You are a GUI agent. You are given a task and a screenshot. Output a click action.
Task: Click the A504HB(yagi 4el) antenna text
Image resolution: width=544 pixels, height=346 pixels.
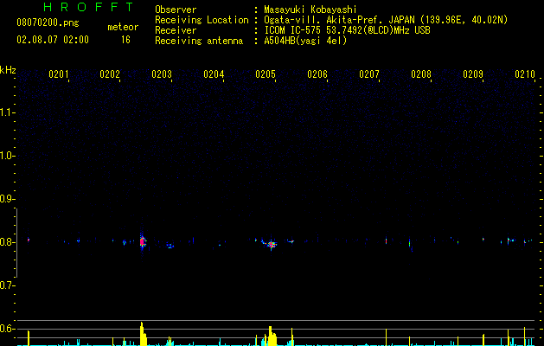[305, 41]
